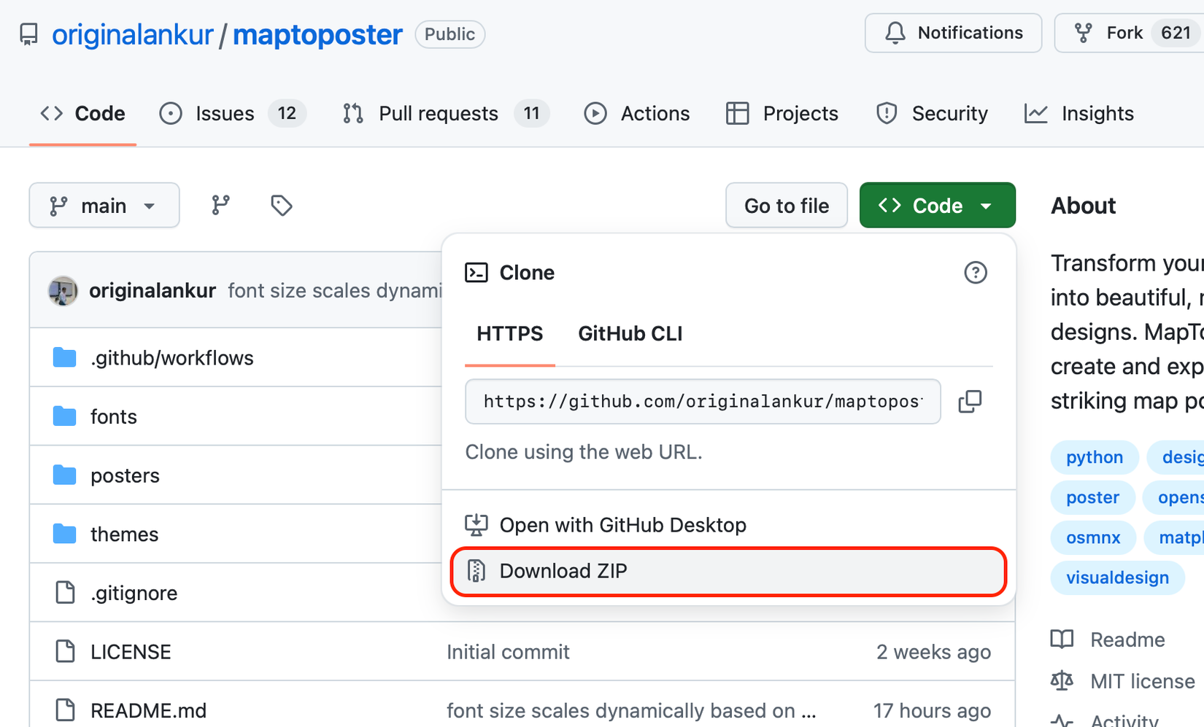This screenshot has width=1204, height=727.
Task: Expand the main branch dropdown
Action: click(x=104, y=206)
